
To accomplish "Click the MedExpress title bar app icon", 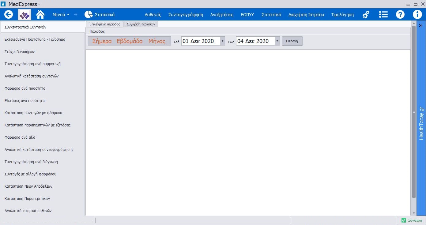I will [x=4, y=4].
